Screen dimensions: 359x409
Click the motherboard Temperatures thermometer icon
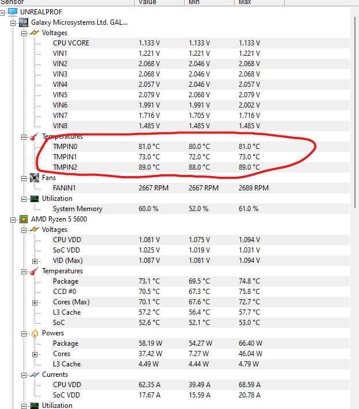pos(34,136)
